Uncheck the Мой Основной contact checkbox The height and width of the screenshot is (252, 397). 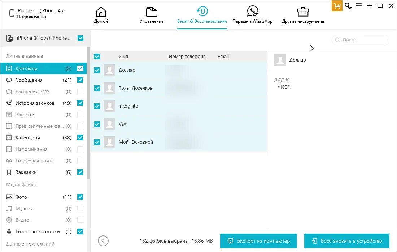[x=97, y=143]
